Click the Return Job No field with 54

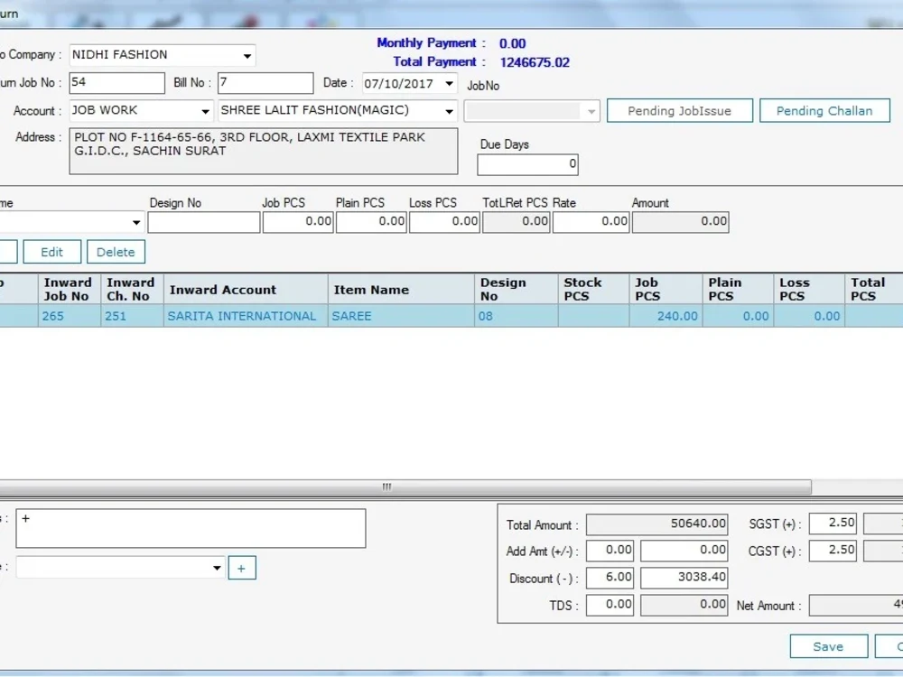click(116, 83)
